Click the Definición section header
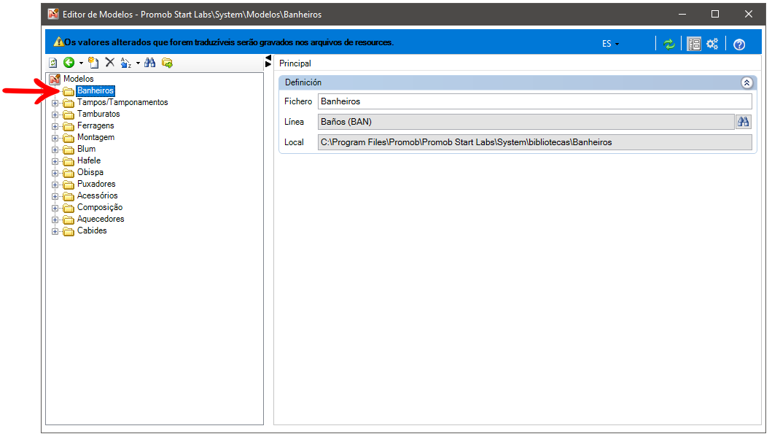This screenshot has height=442, width=772. click(518, 82)
